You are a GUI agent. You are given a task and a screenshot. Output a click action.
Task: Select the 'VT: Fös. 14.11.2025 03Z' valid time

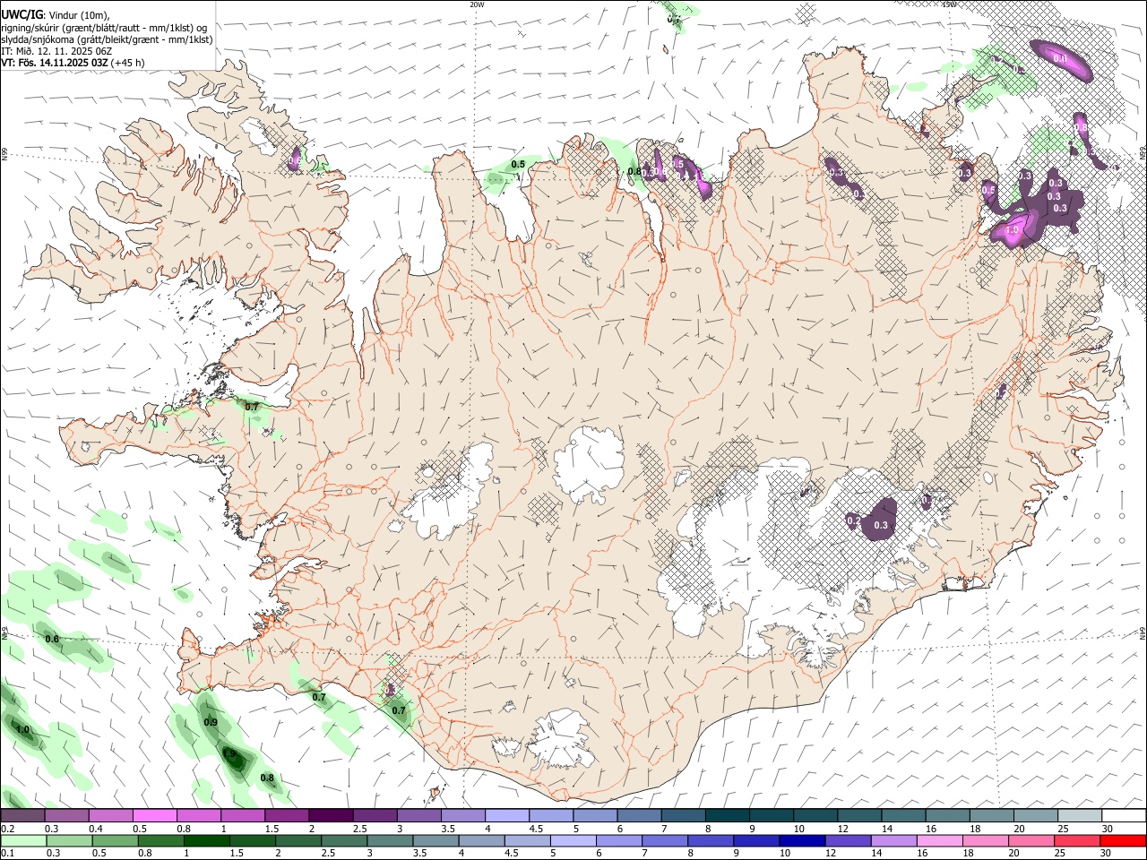[55, 63]
